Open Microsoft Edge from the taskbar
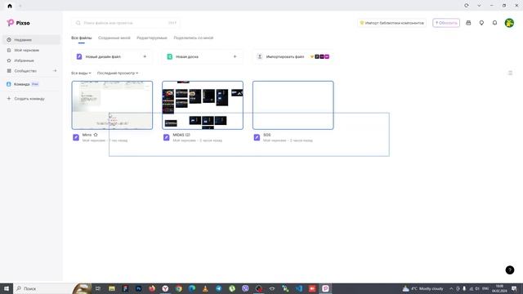The height and width of the screenshot is (294, 523). click(192, 288)
